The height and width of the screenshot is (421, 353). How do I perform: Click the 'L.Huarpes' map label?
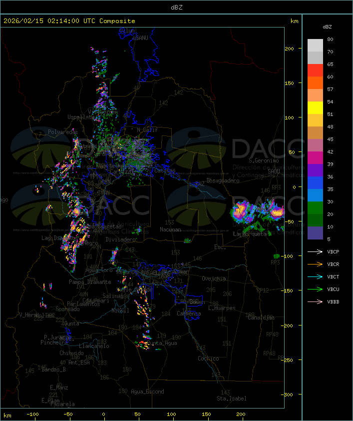(x=222, y=308)
